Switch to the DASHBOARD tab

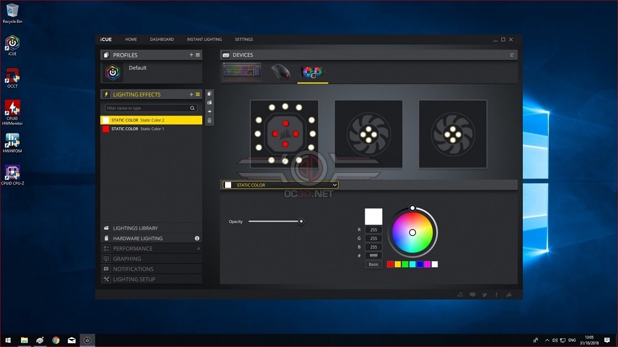(x=161, y=40)
